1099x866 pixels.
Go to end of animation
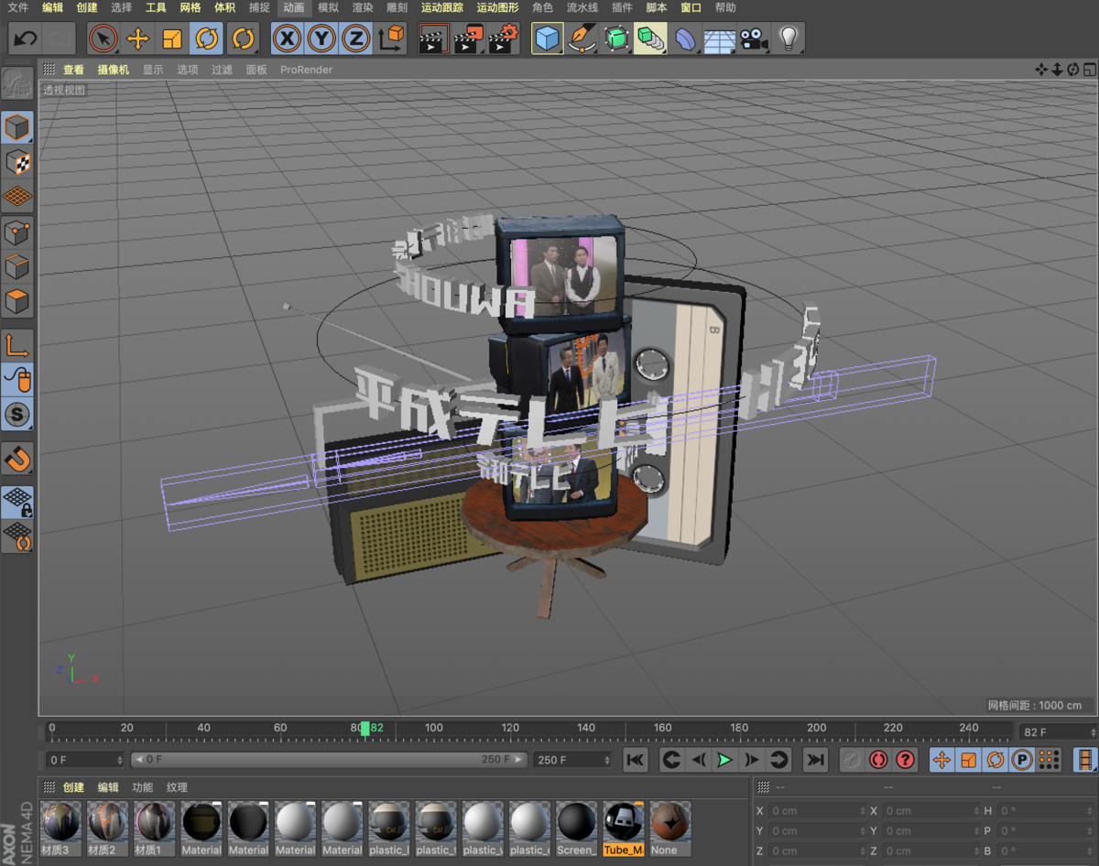tap(815, 759)
